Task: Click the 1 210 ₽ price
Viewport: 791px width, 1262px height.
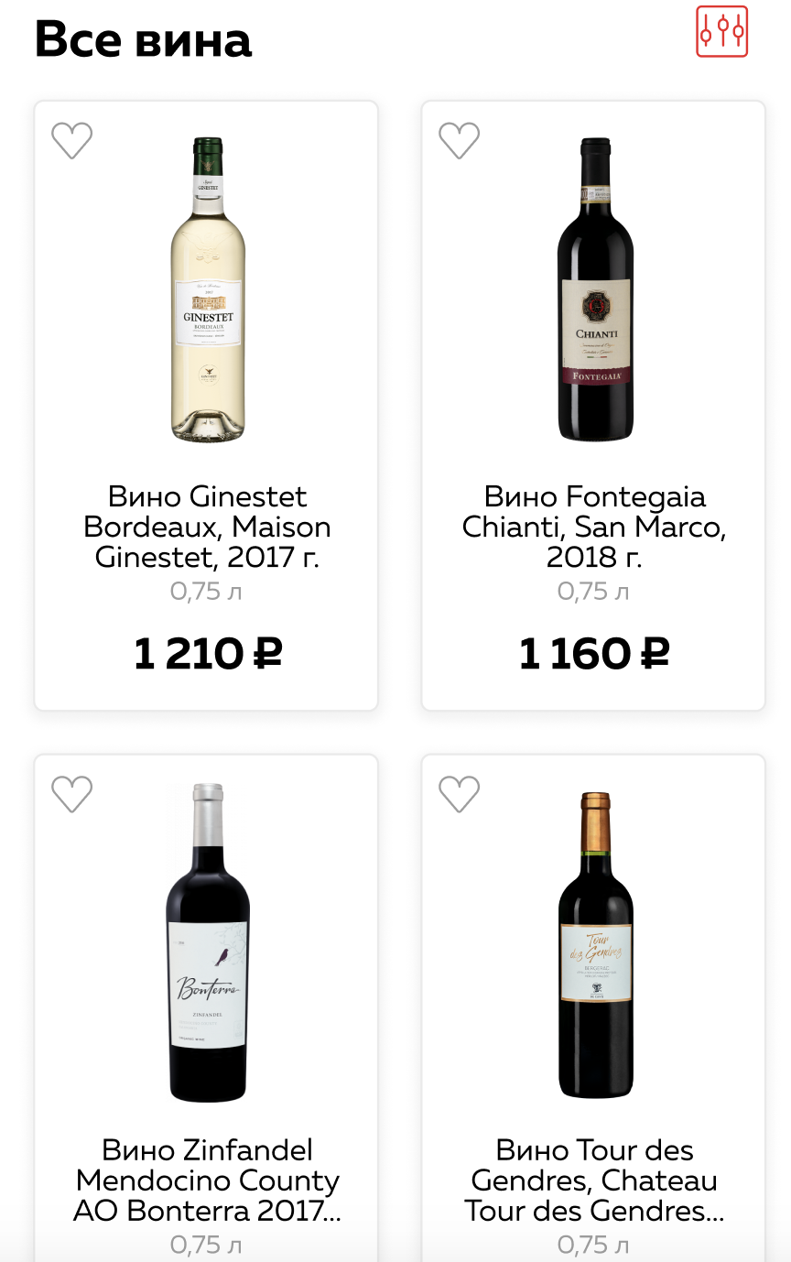Action: (x=207, y=654)
